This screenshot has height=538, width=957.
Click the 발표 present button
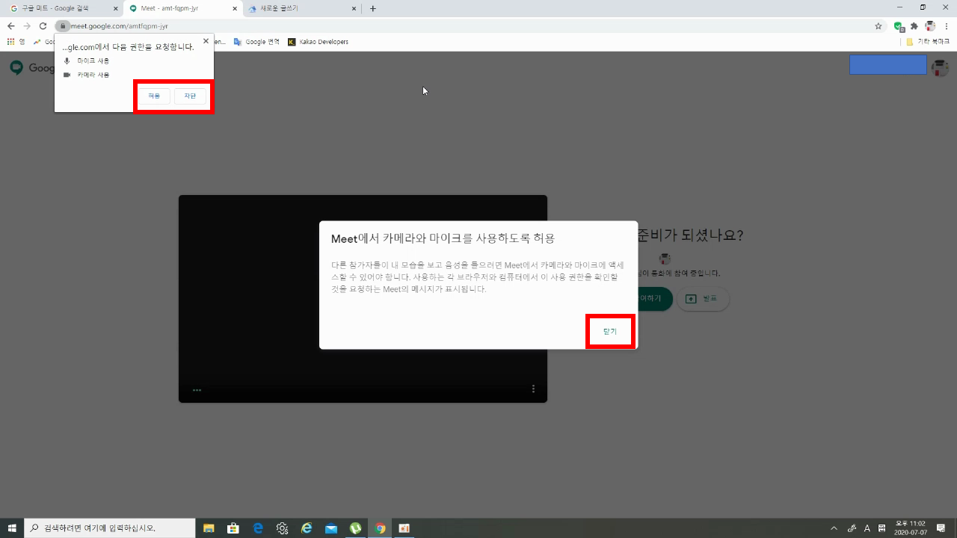tap(703, 299)
